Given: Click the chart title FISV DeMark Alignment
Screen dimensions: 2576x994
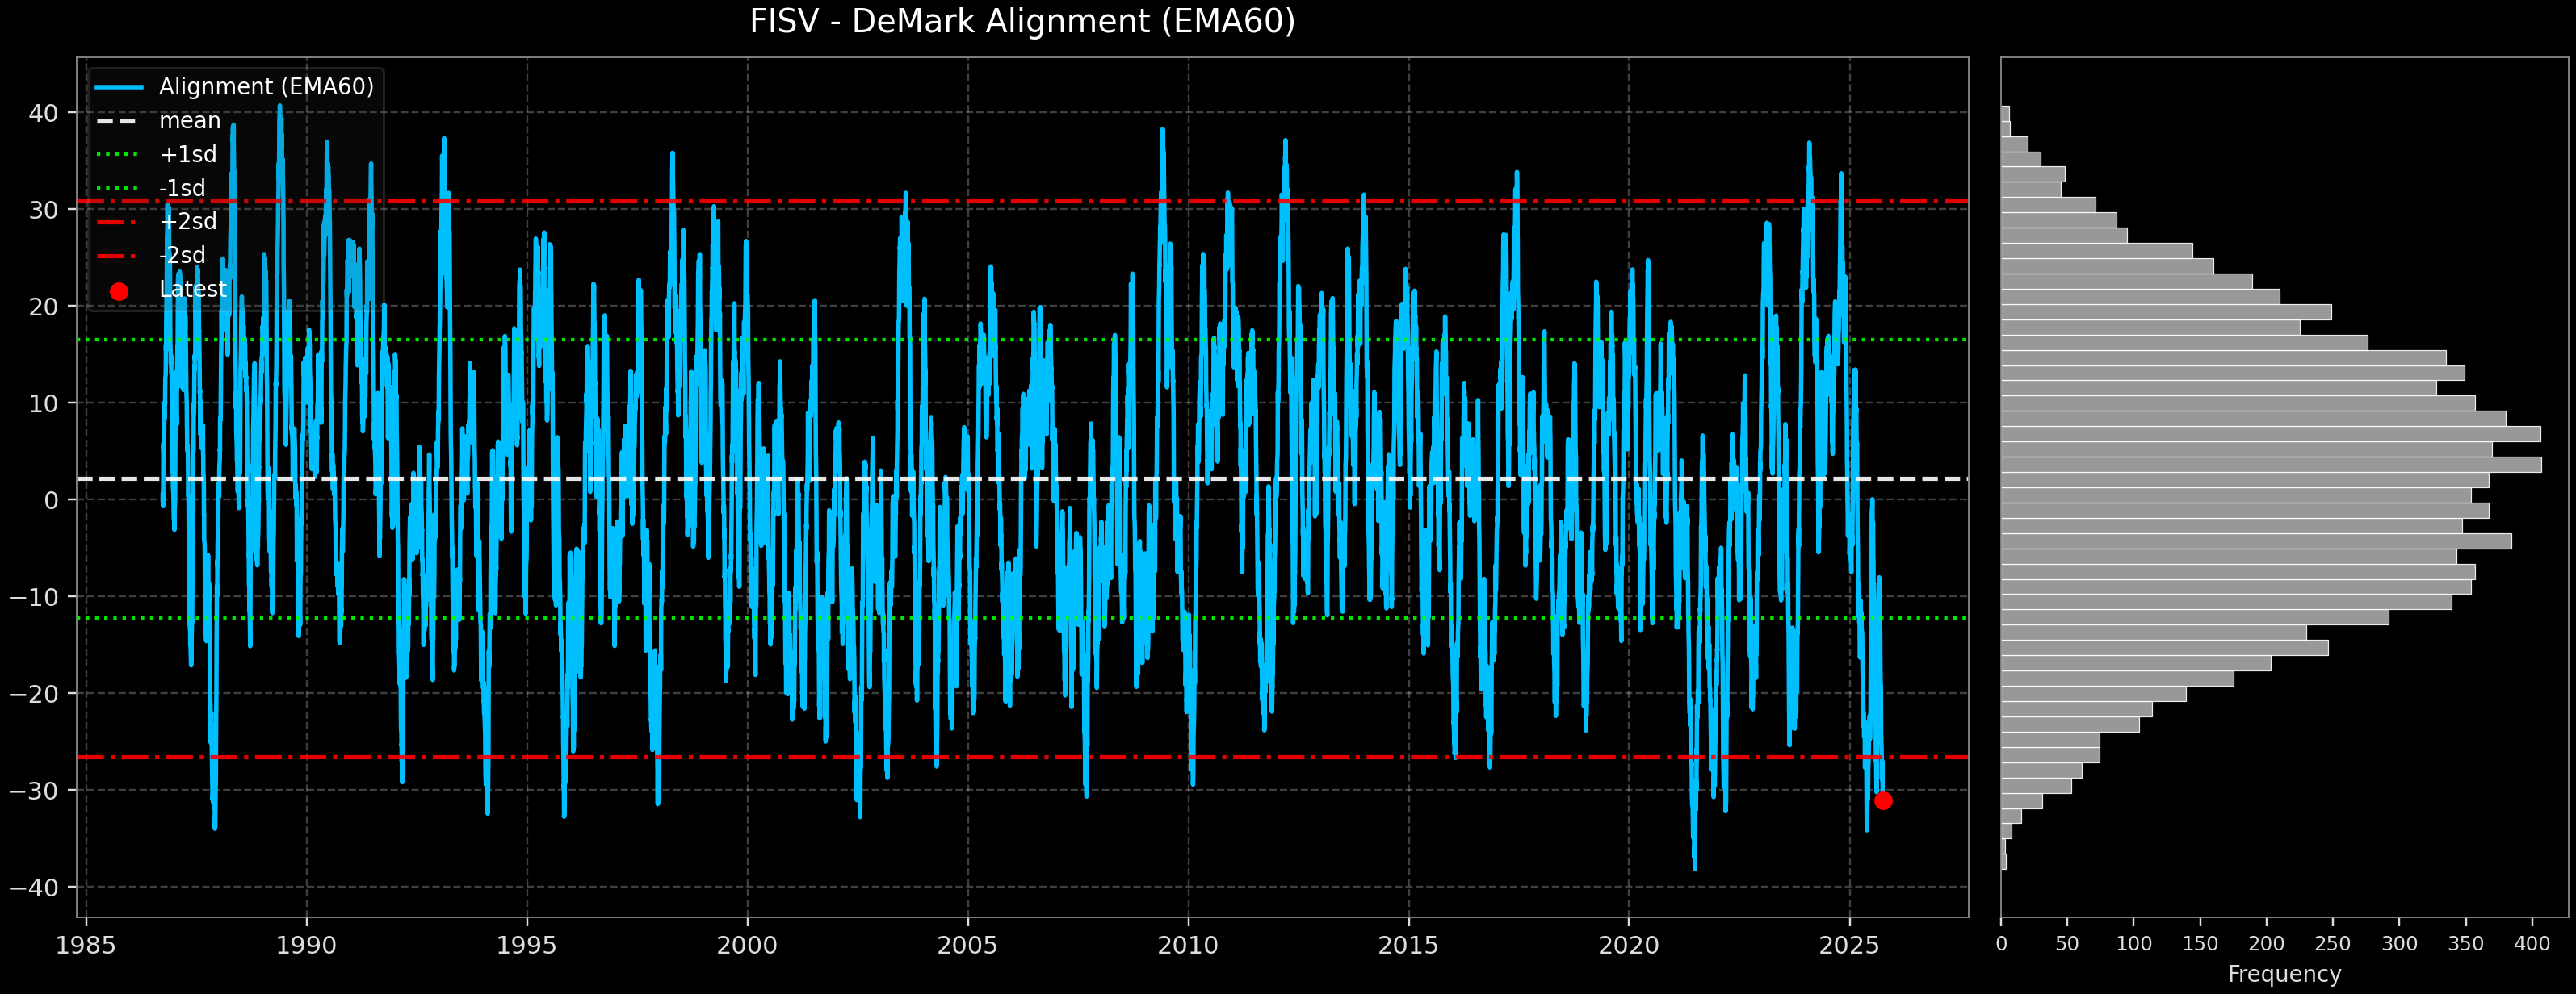Looking at the screenshot, I should coord(1022,22).
